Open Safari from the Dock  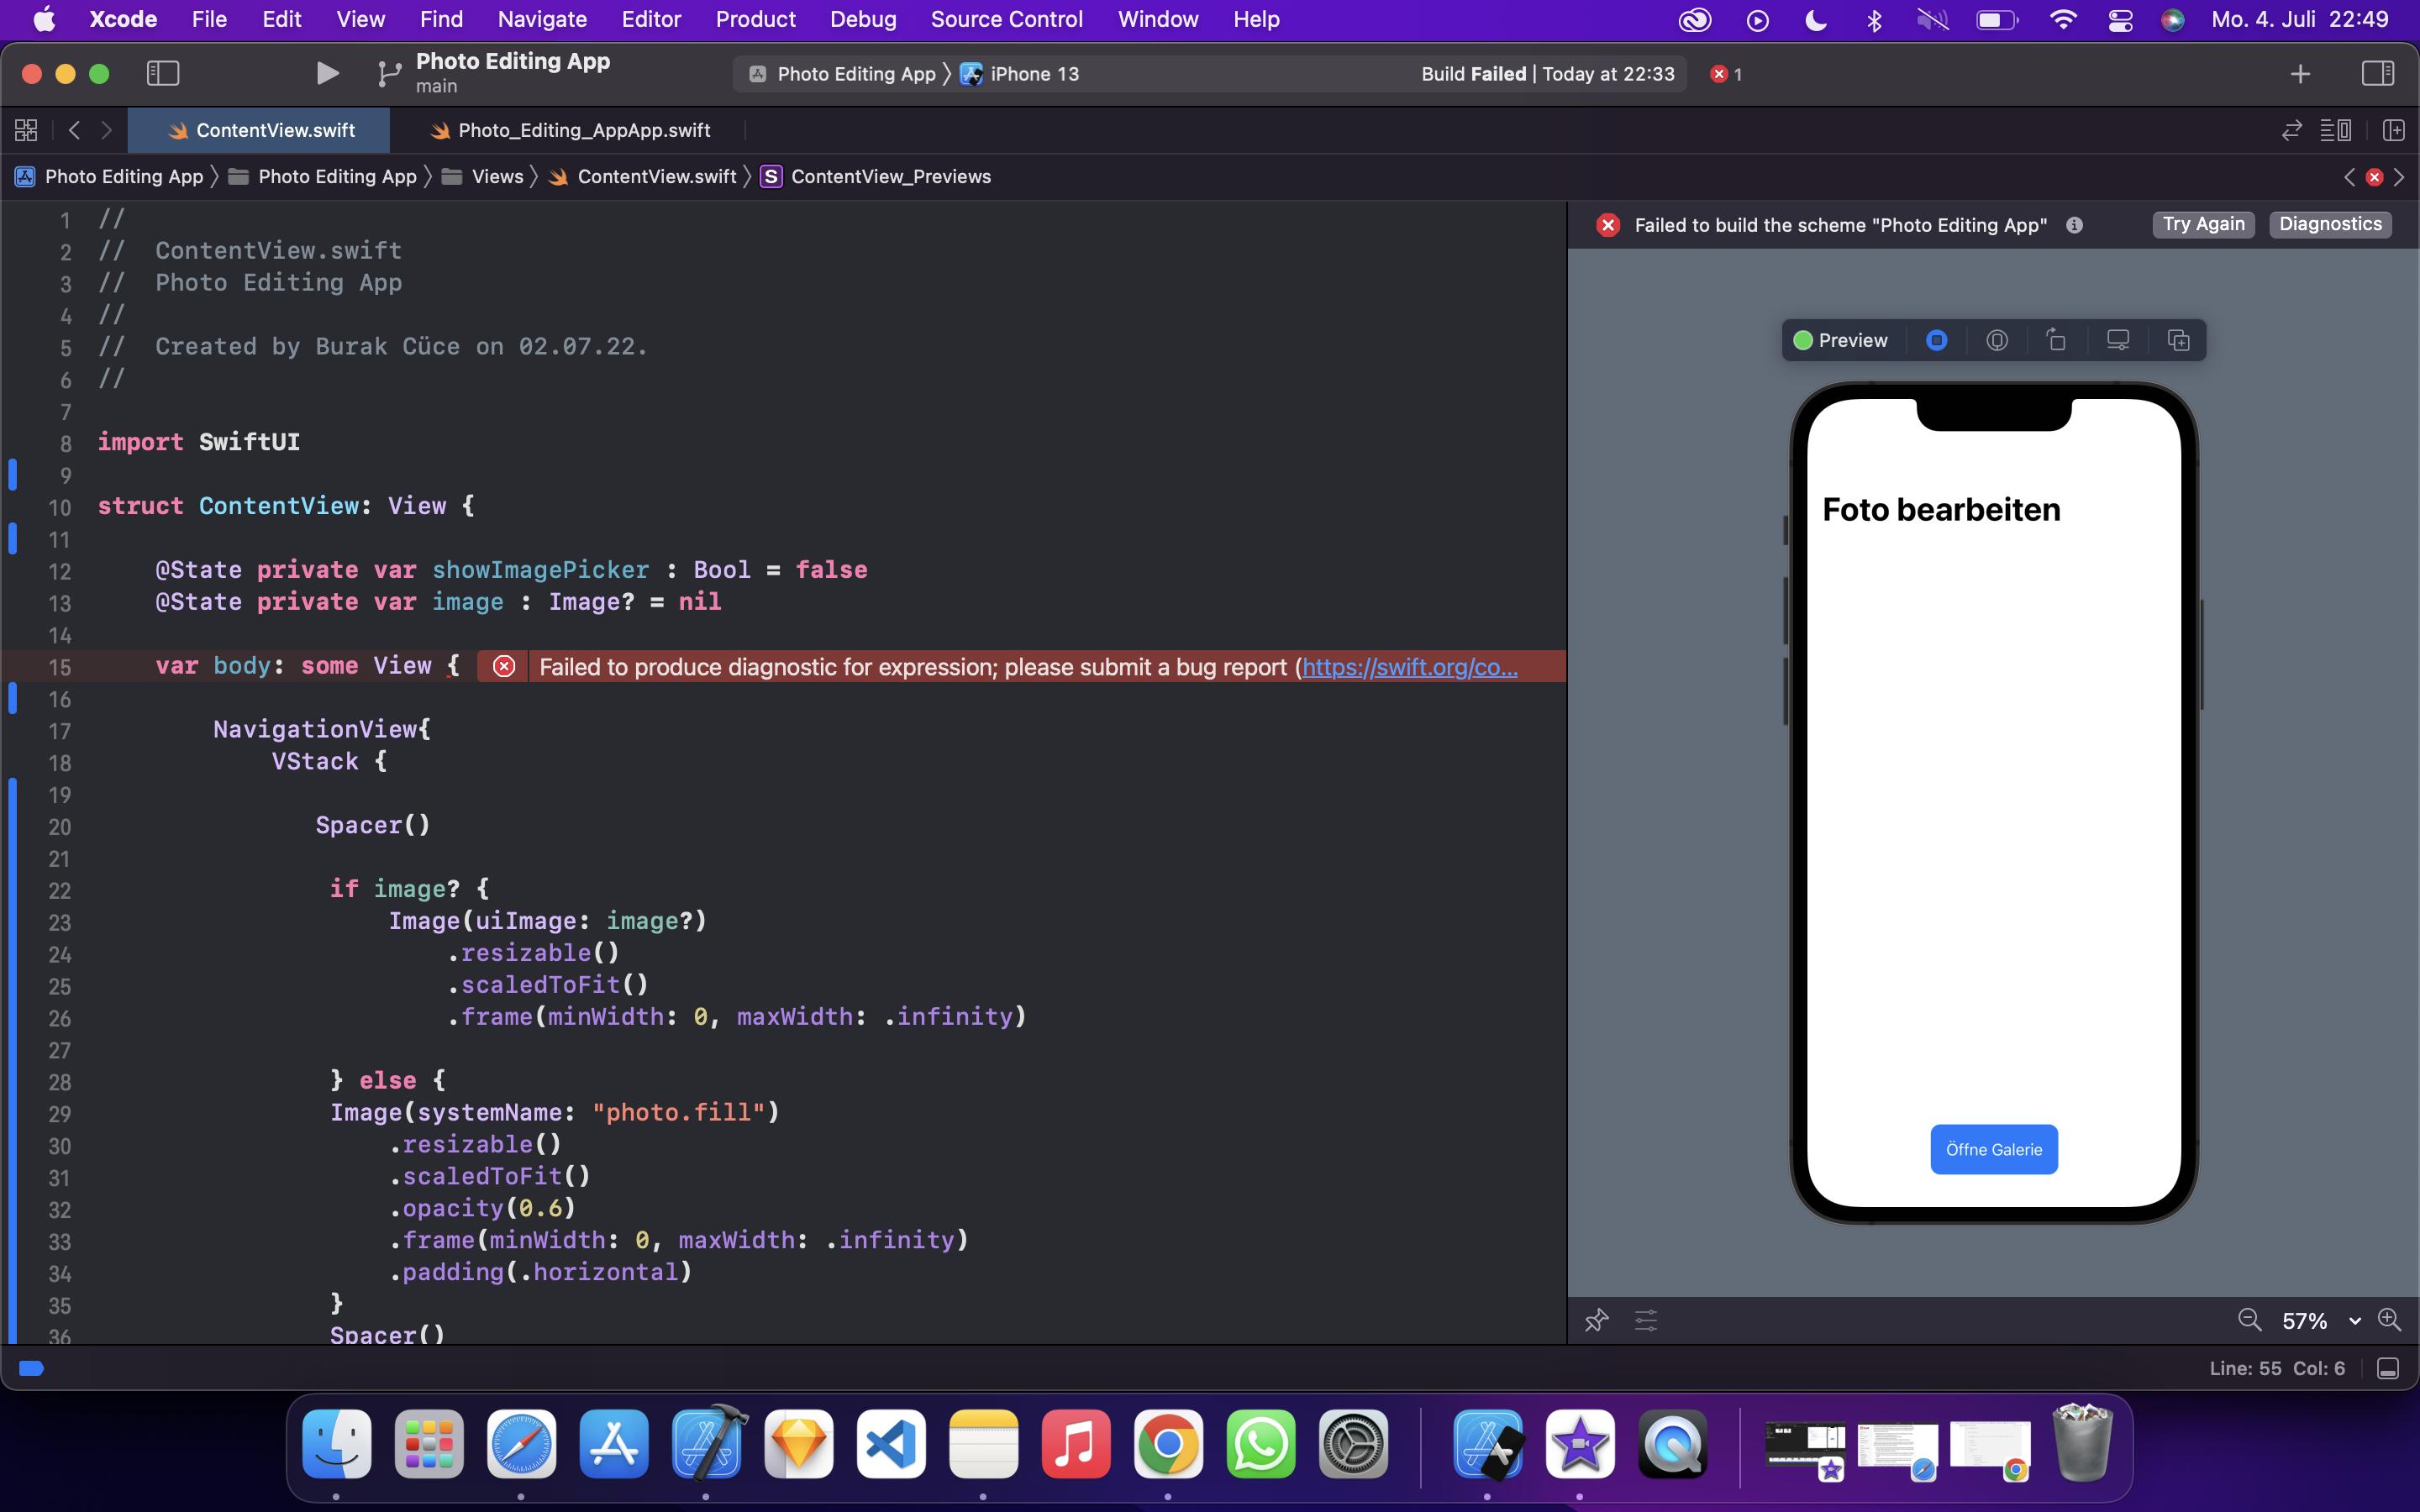521,1444
